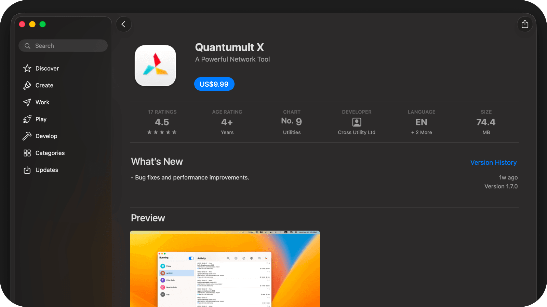Click the star rating row
547x307 pixels.
click(x=162, y=132)
